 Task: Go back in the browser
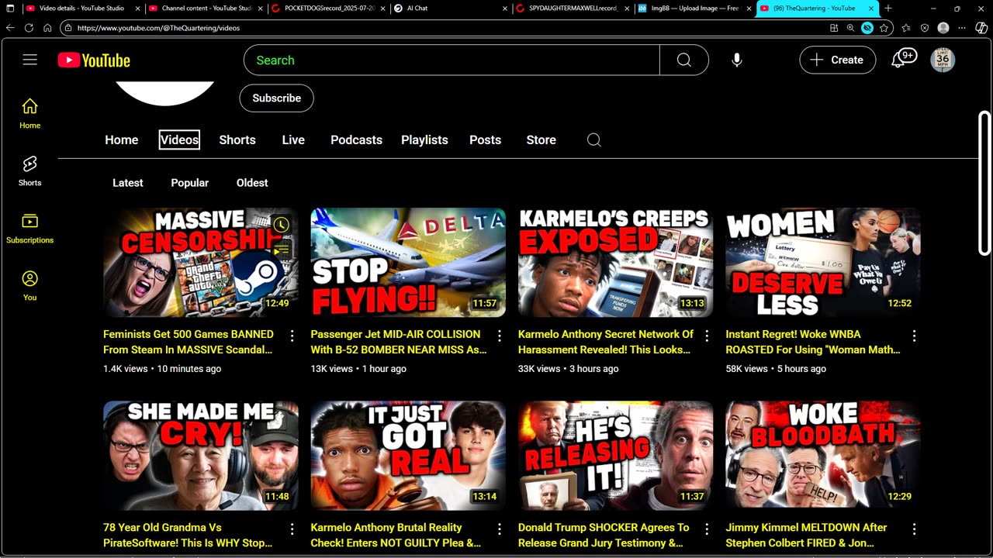pos(10,27)
